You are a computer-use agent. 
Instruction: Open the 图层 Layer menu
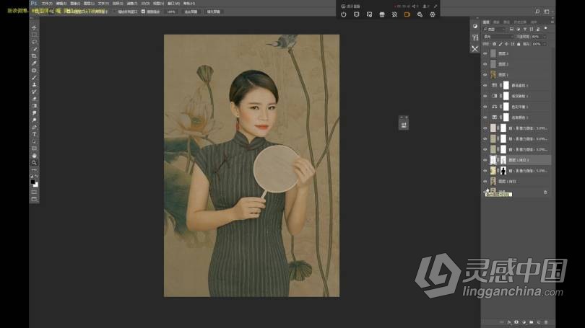tap(89, 4)
